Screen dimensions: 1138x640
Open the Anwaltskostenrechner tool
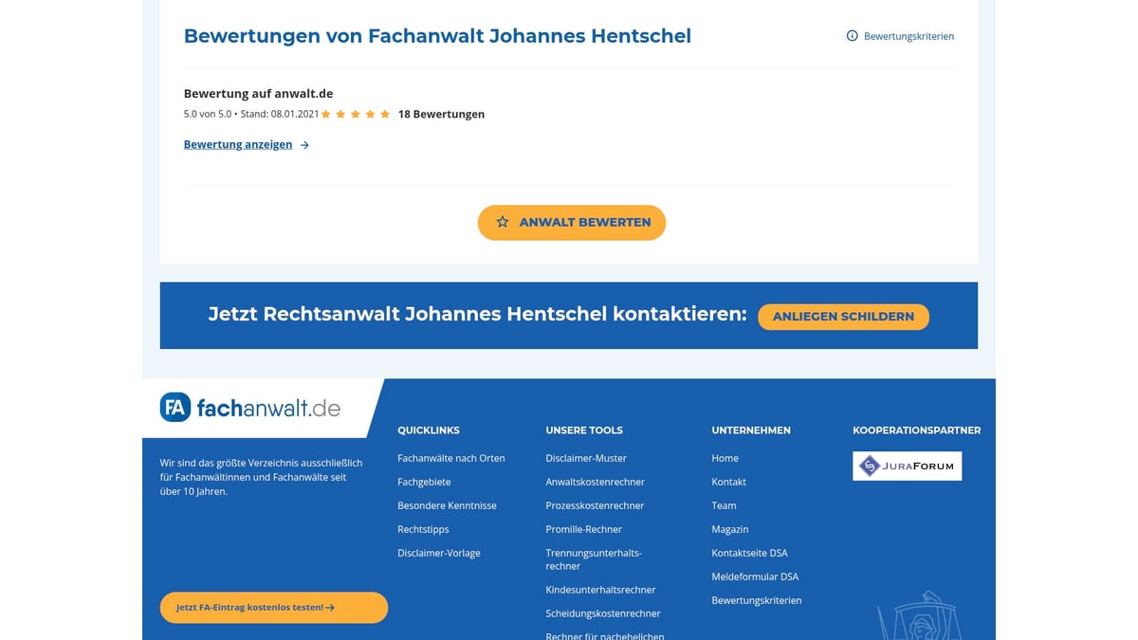(595, 482)
